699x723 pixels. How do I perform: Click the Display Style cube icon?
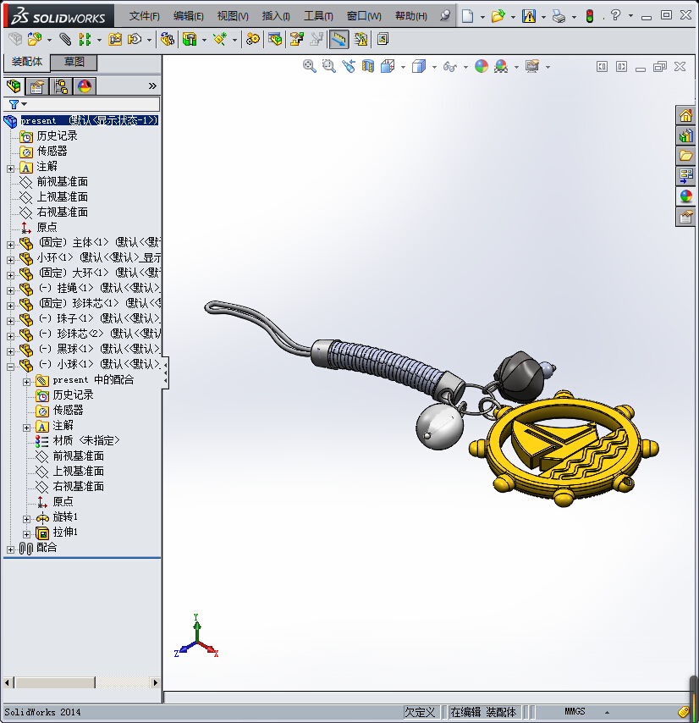click(419, 66)
